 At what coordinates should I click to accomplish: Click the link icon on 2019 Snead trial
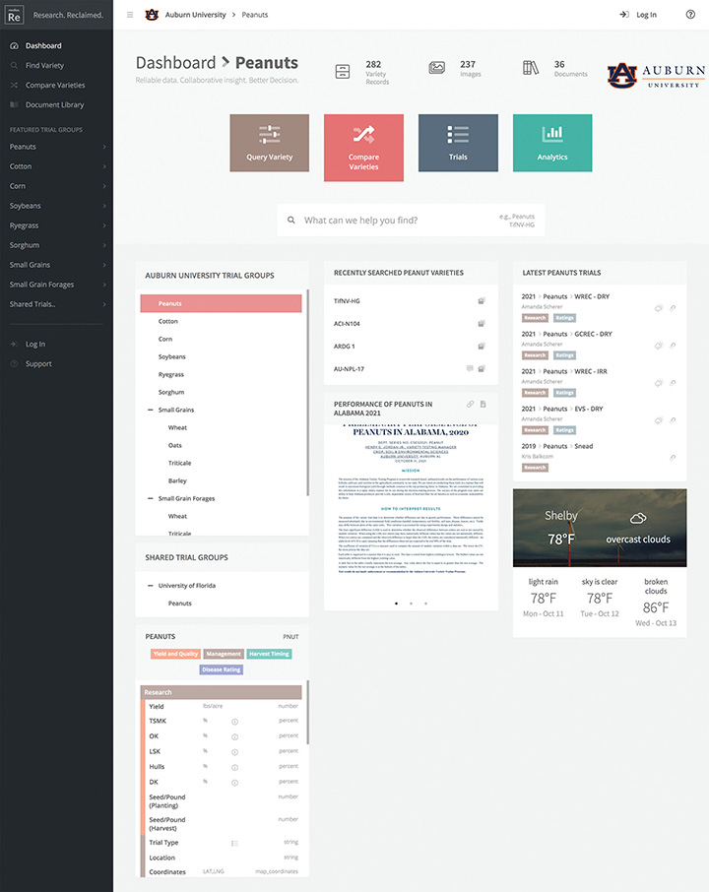pyautogui.click(x=674, y=458)
